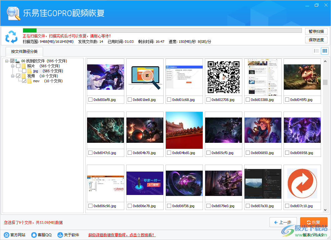The height and width of the screenshot is (240, 331).
Task: Click the drive icon next to 00 找到的文件
Action: point(17,61)
